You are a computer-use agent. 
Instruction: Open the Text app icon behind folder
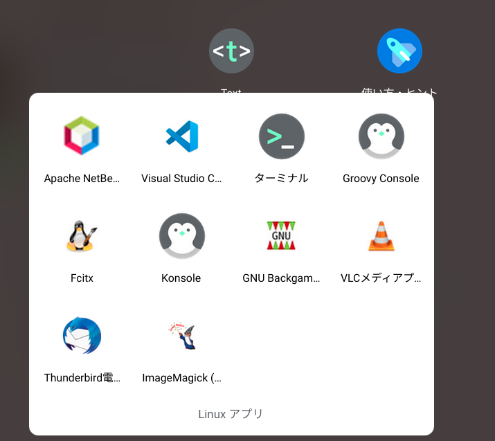(231, 51)
